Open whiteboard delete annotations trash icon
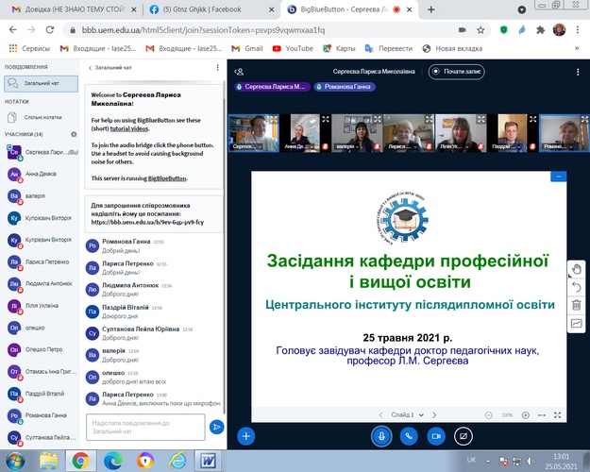The image size is (590, 472). tap(576, 305)
